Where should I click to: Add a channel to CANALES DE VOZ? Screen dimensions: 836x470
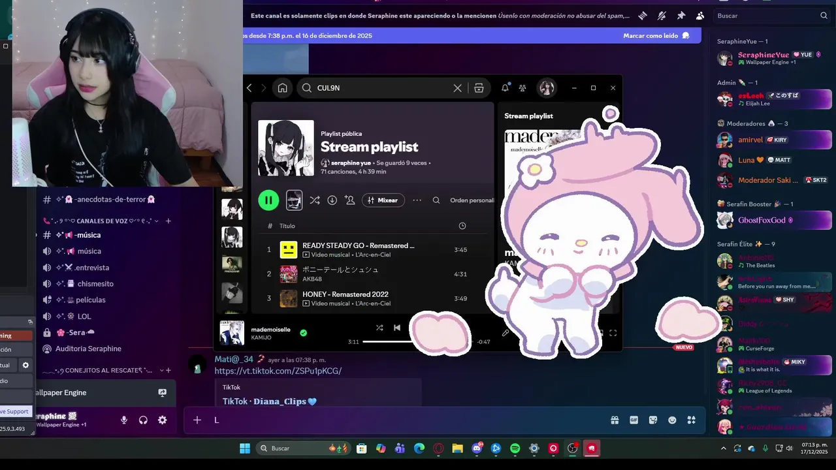coord(168,221)
